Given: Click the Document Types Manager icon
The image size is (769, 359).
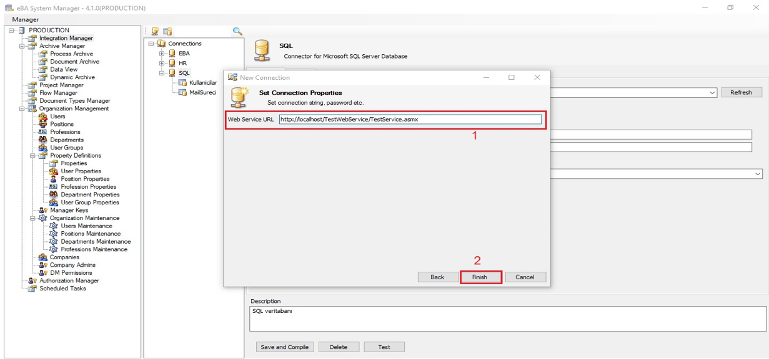Looking at the screenshot, I should pyautogui.click(x=32, y=100).
